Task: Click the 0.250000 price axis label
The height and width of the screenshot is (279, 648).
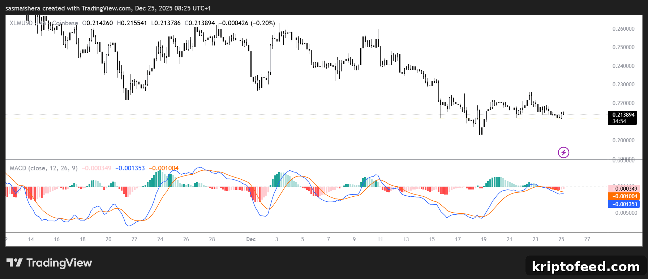Action: click(623, 47)
